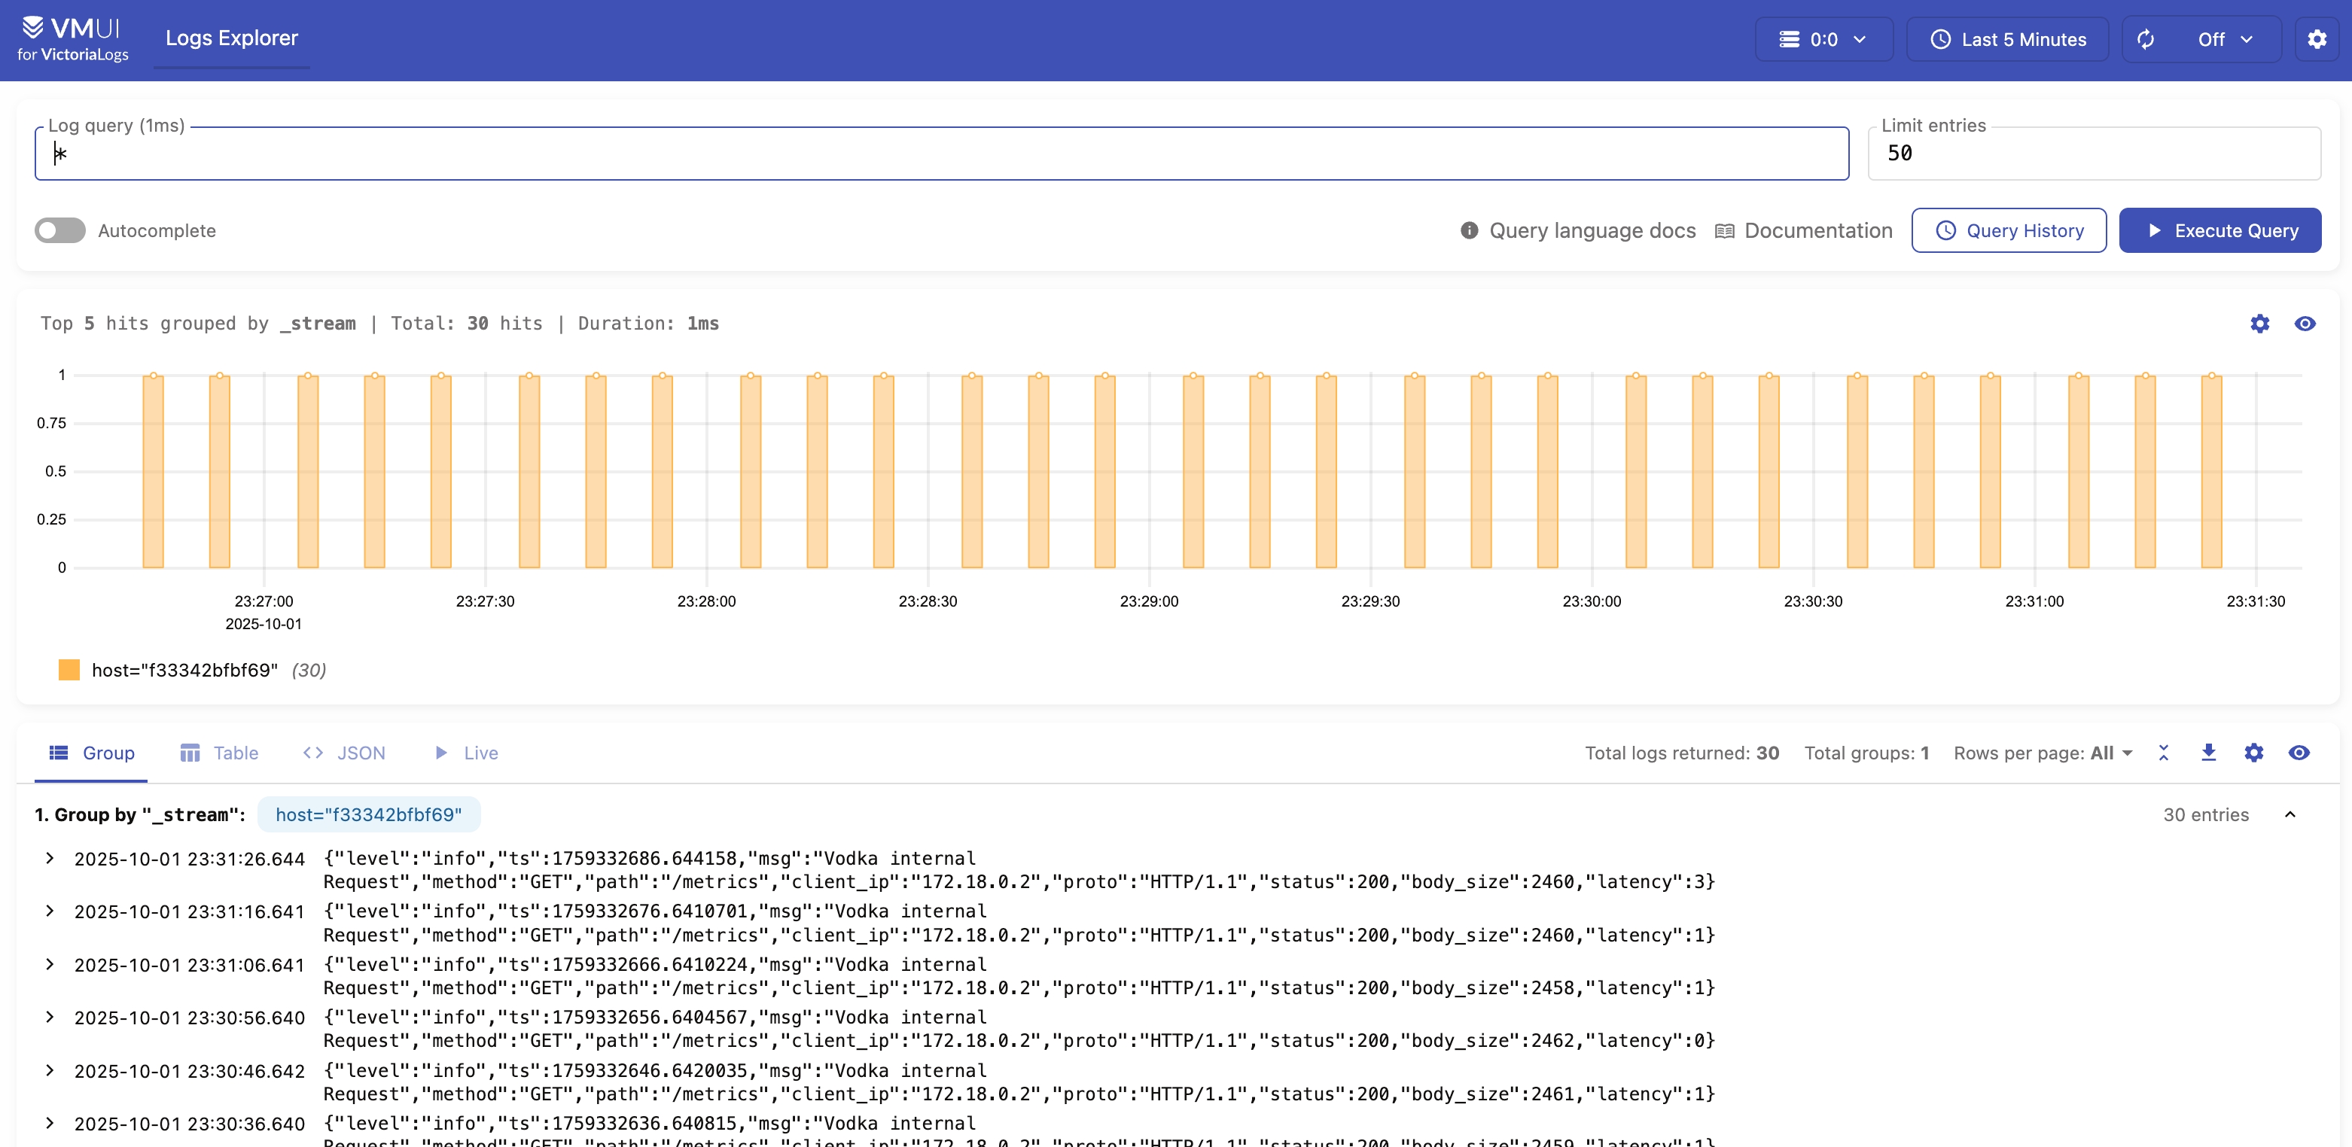Click collapse all groups icon

[2163, 753]
